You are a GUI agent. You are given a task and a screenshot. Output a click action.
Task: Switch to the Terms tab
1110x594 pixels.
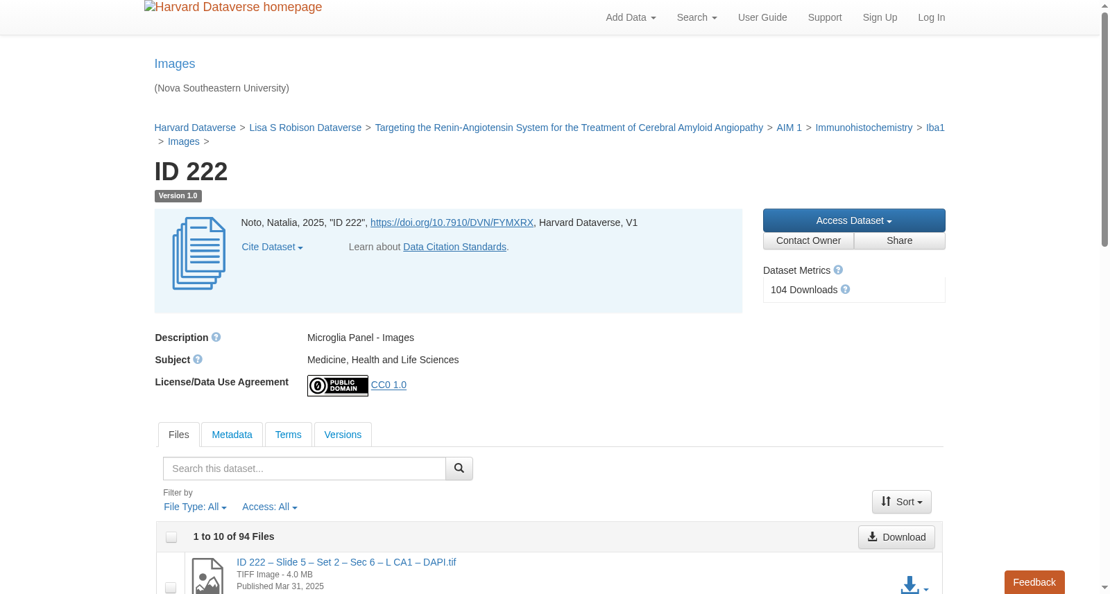click(x=289, y=435)
